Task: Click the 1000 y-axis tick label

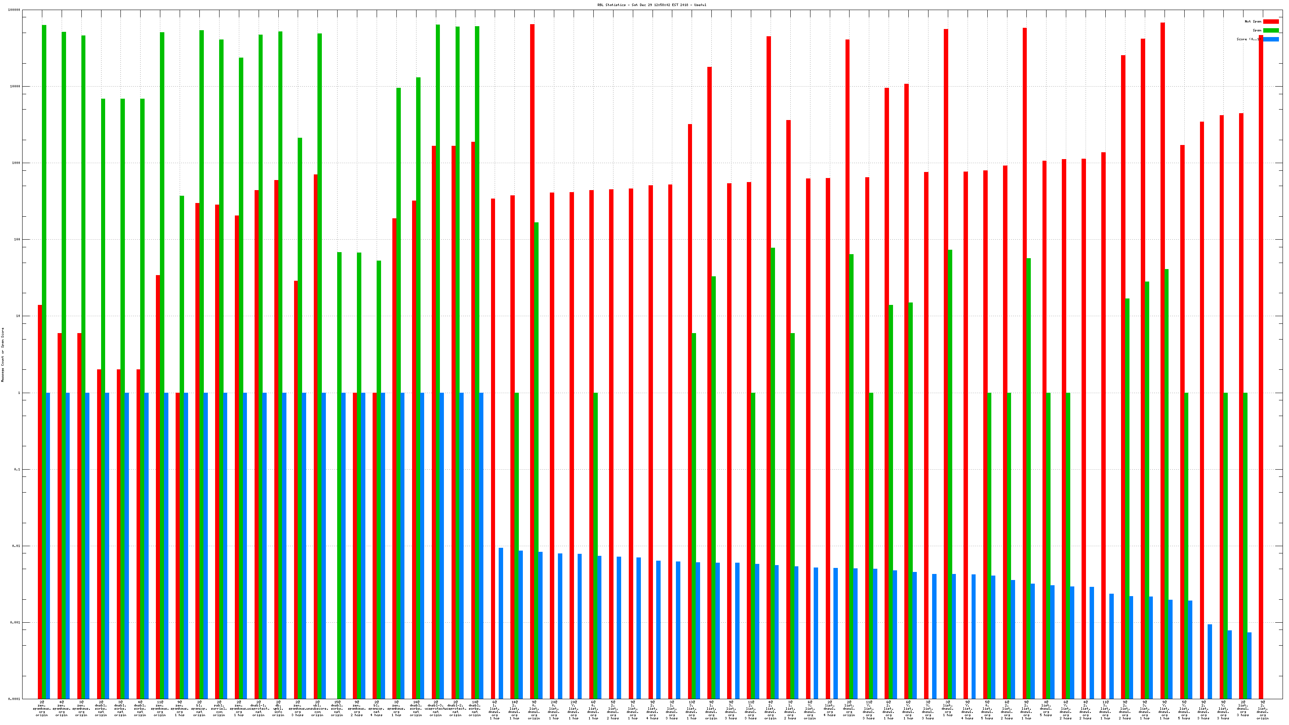Action: [16, 163]
